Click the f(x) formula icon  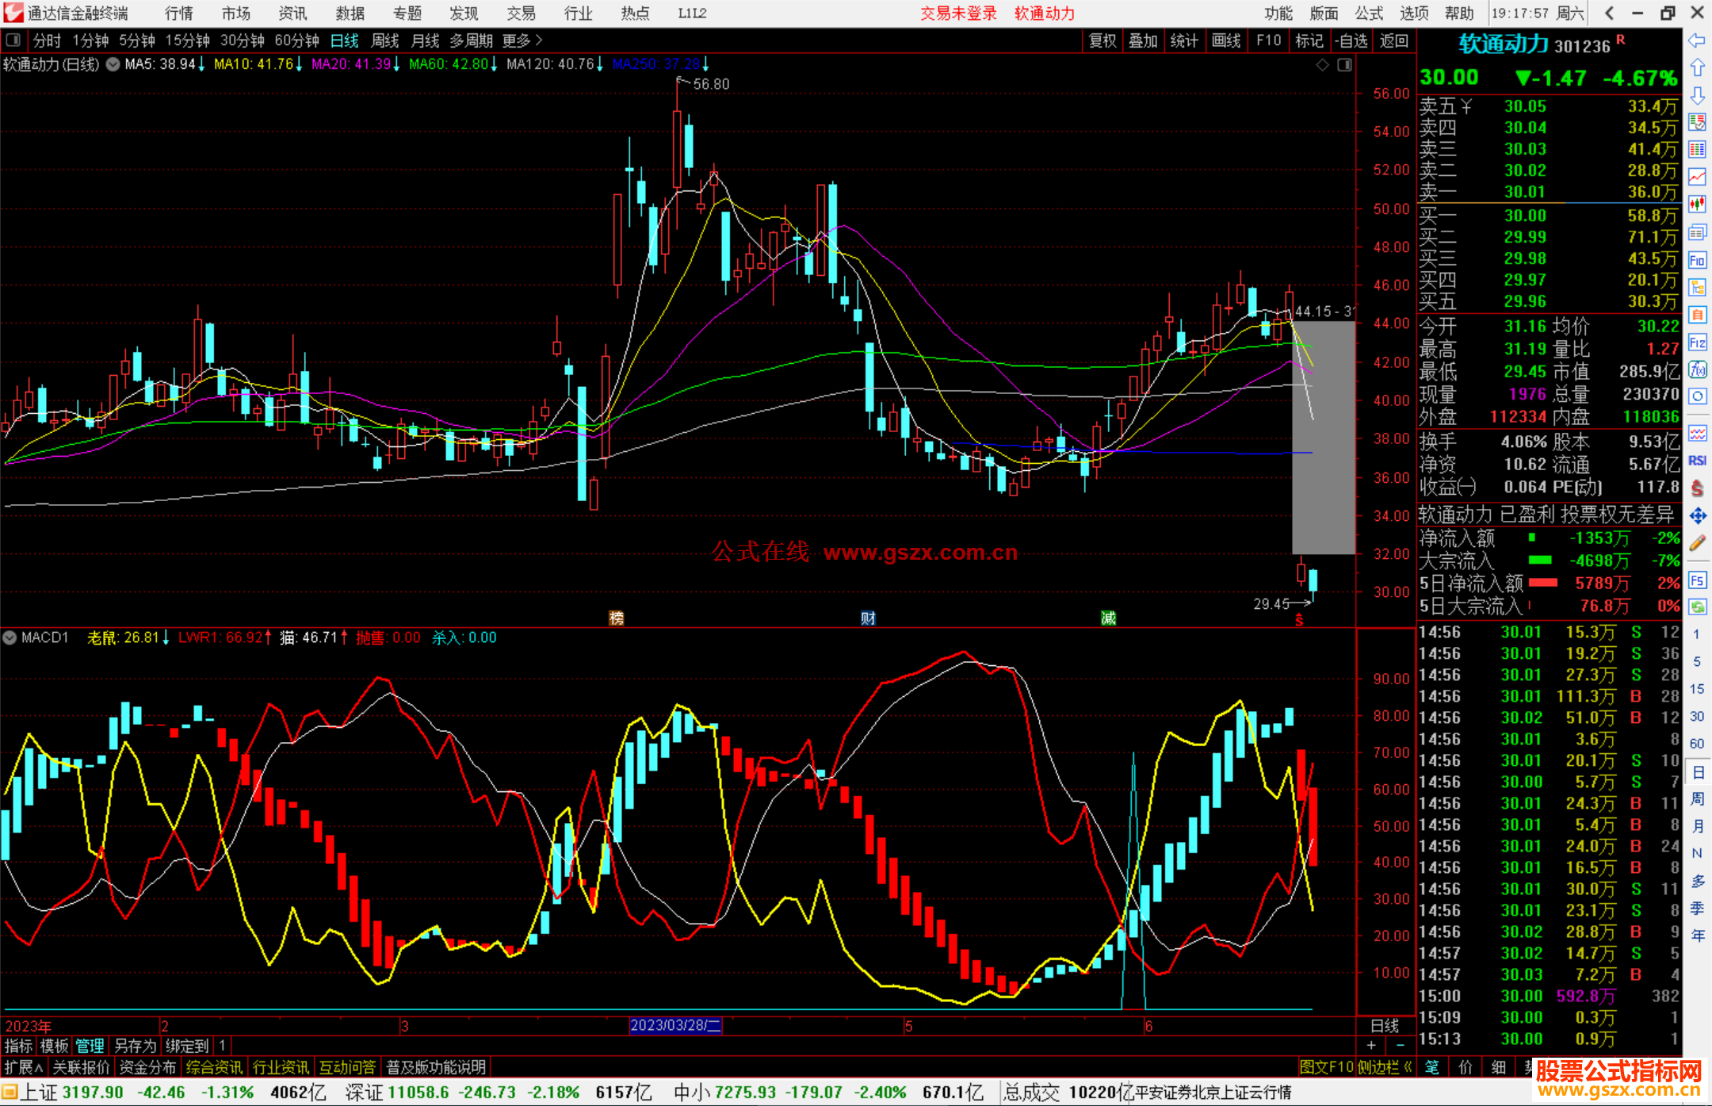click(x=1697, y=369)
